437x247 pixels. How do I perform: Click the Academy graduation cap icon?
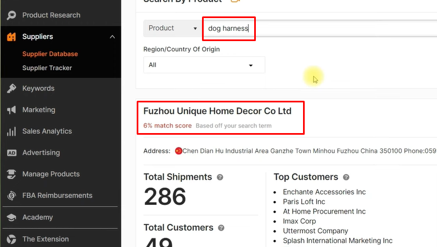point(12,217)
